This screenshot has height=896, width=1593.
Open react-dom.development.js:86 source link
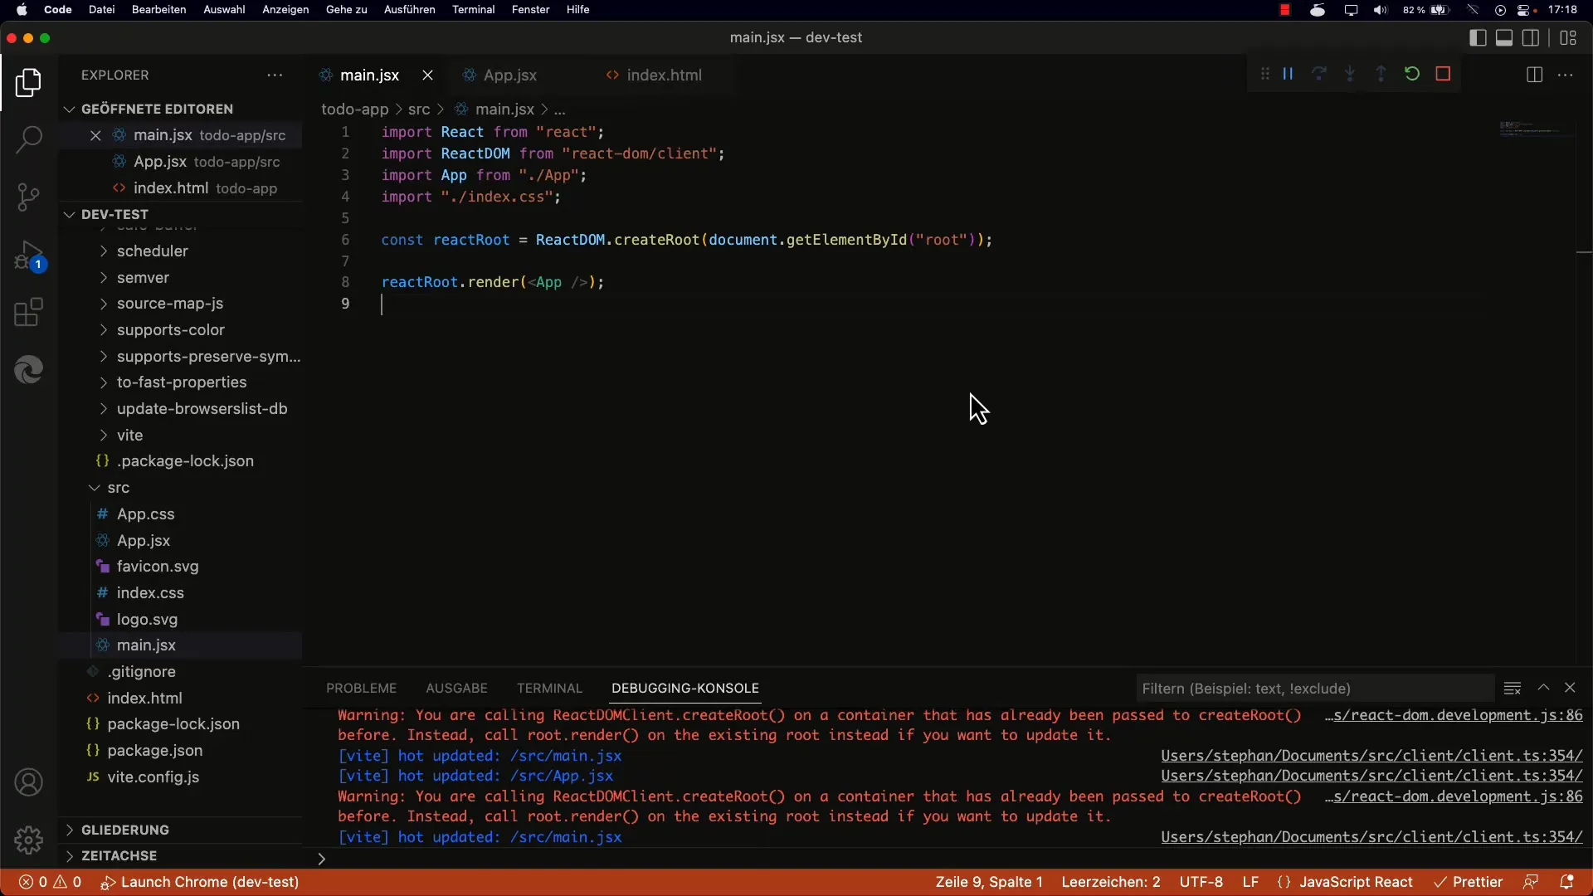1454,715
